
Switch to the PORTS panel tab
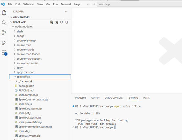146,98
